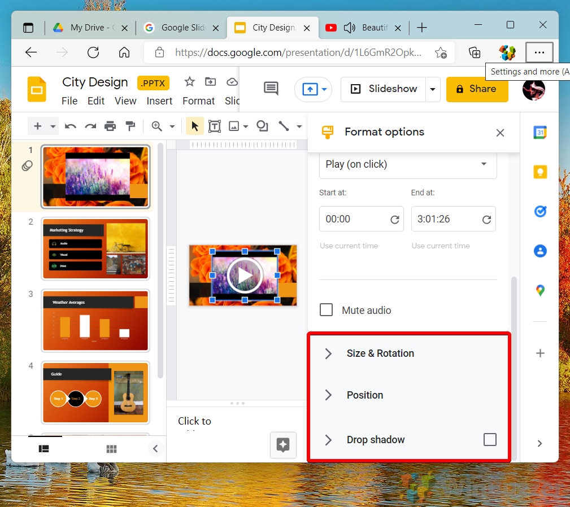Open Google Calendar in the side panel
Image resolution: width=570 pixels, height=507 pixels.
(x=540, y=132)
